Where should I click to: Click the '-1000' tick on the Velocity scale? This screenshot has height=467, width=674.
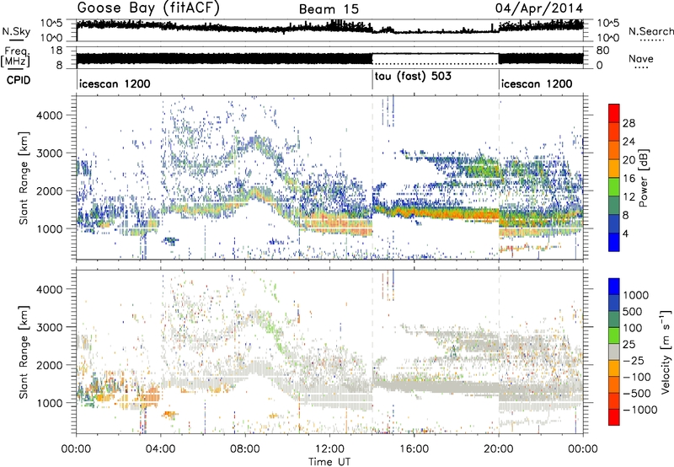point(640,410)
